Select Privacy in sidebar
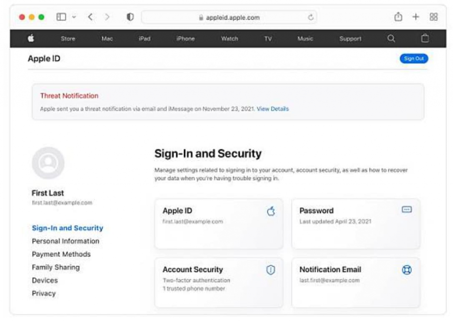The height and width of the screenshot is (323, 453). [x=44, y=293]
